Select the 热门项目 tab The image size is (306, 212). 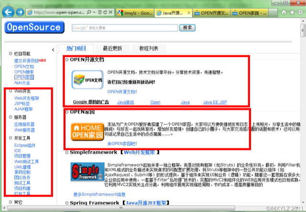click(76, 49)
